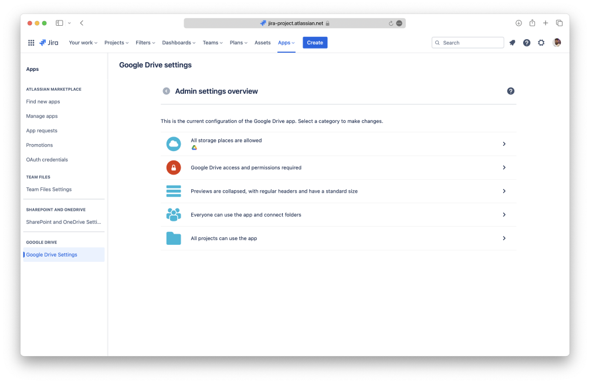Open the sidebar options chevron in Safari
Screen dimensions: 590x383
(x=69, y=23)
